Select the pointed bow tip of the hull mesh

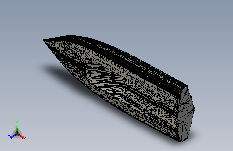click(44, 40)
